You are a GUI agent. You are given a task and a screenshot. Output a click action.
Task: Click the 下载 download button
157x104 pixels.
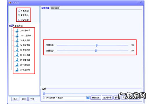32,99
